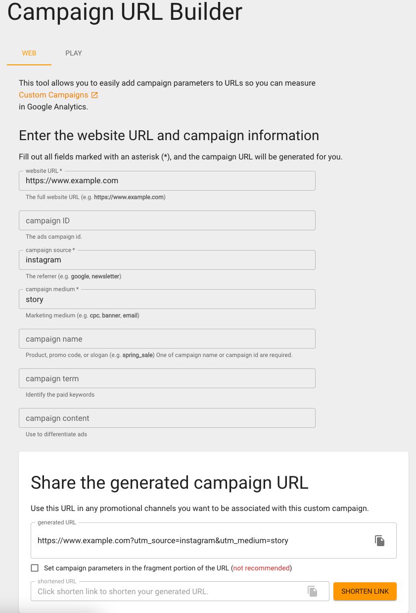Click the red 'not recommended' text
Image resolution: width=416 pixels, height=613 pixels.
click(262, 568)
